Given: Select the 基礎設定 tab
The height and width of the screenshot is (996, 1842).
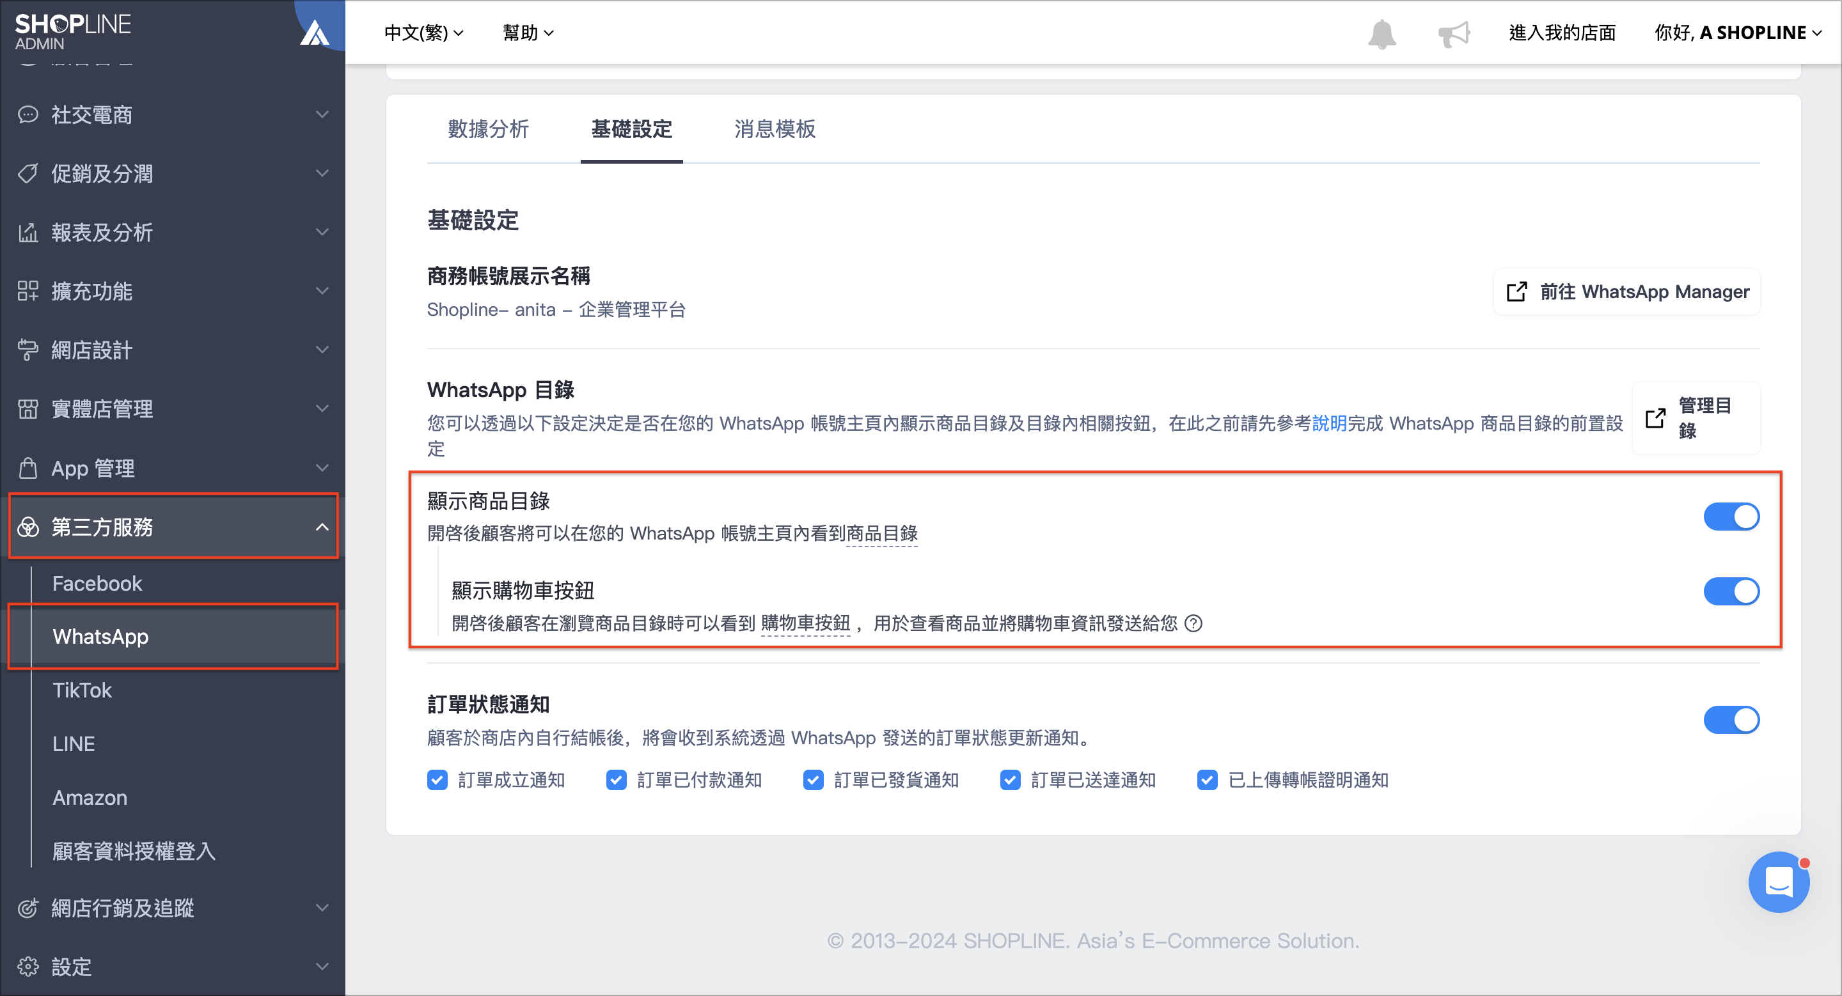Looking at the screenshot, I should tap(631, 128).
